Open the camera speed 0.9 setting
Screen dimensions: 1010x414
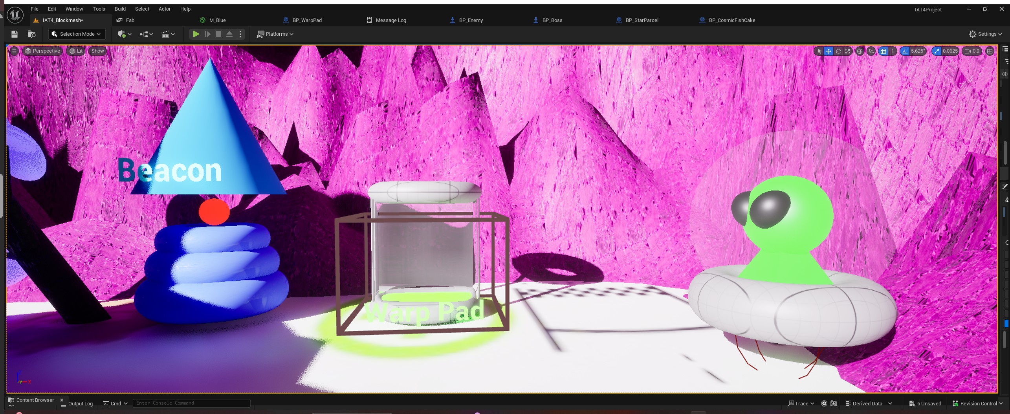click(972, 51)
